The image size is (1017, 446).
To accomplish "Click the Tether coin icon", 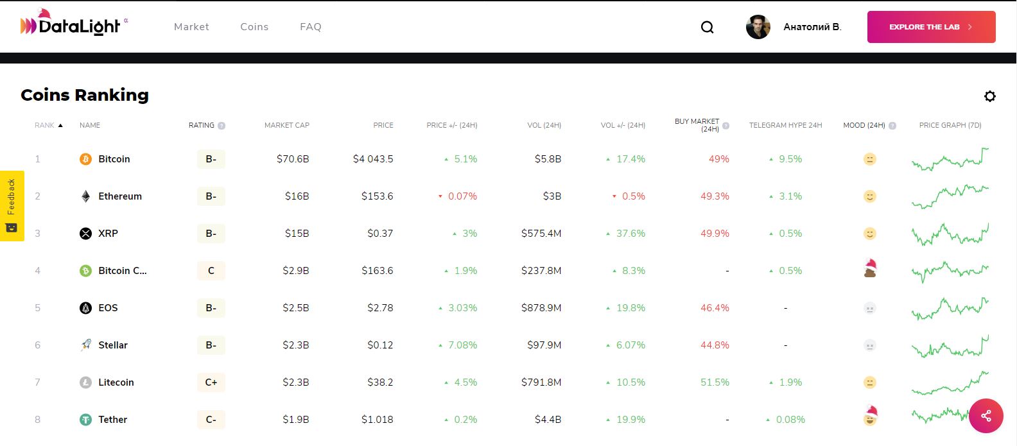I will [85, 420].
